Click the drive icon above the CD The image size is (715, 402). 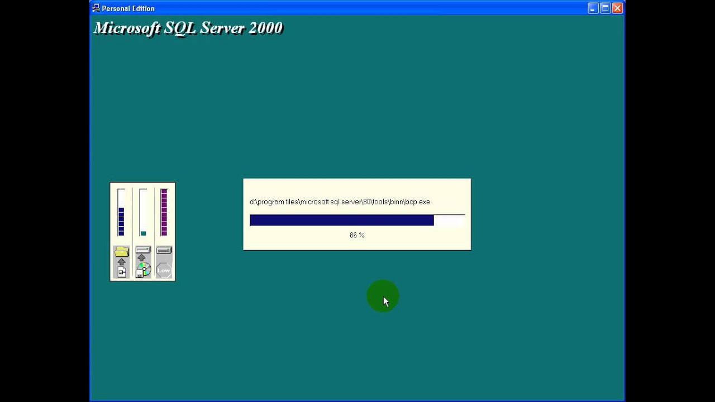point(143,250)
